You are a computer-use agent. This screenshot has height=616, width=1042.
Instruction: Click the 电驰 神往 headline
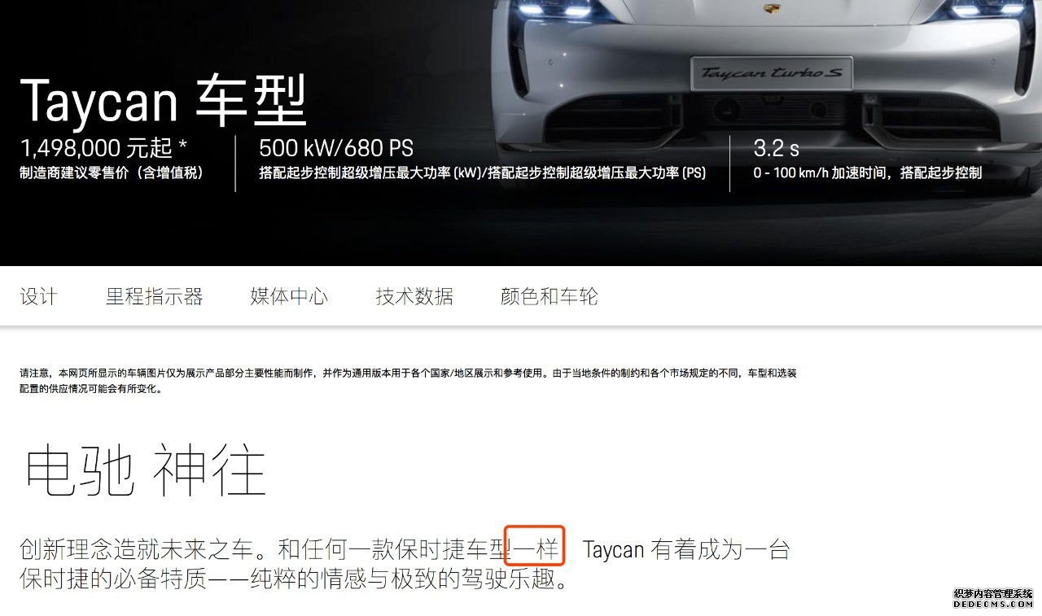[145, 471]
